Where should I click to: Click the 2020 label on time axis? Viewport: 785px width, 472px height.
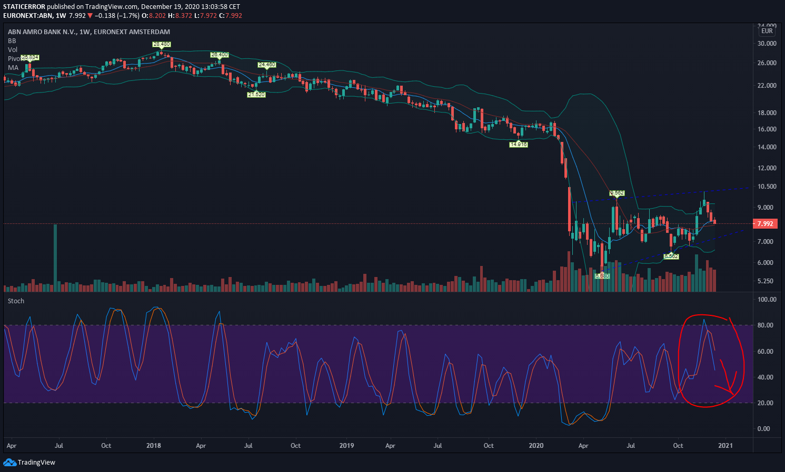click(x=536, y=445)
